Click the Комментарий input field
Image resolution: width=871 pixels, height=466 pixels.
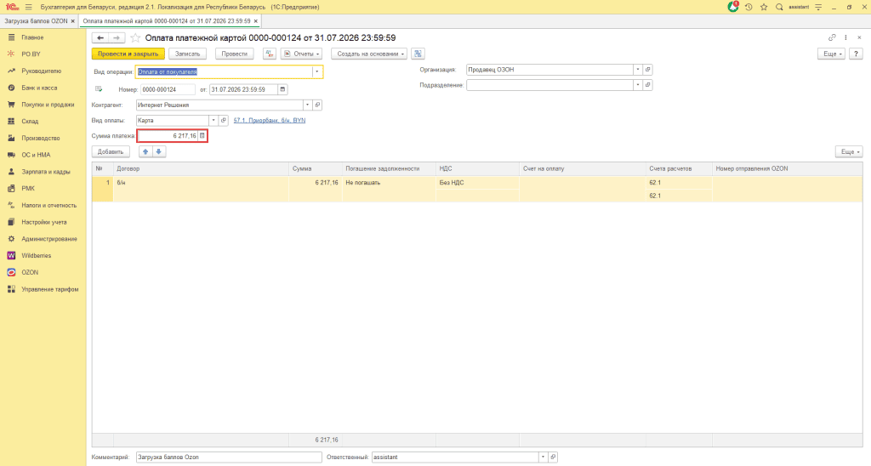[x=229, y=457]
